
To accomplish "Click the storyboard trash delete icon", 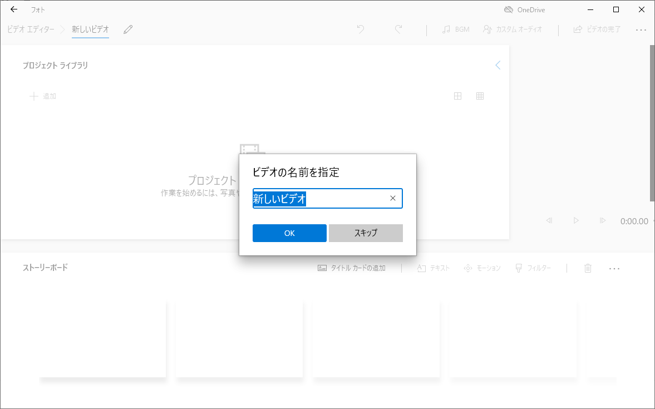I will [x=588, y=268].
